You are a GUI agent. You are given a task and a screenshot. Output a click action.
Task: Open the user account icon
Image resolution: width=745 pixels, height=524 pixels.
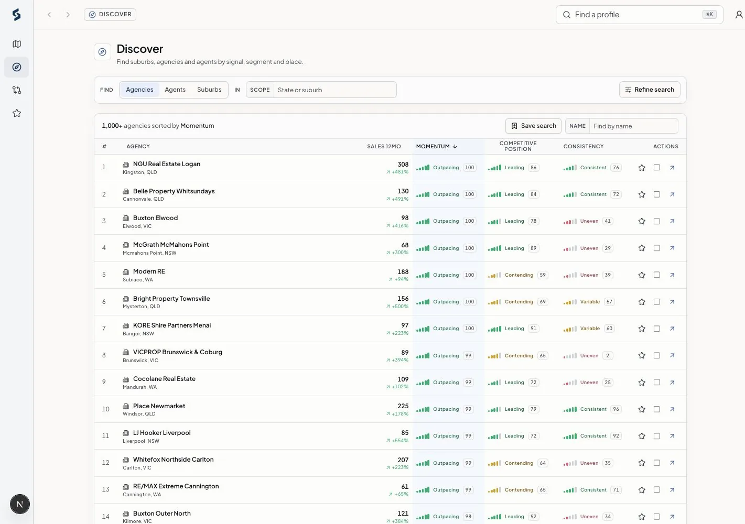click(739, 15)
